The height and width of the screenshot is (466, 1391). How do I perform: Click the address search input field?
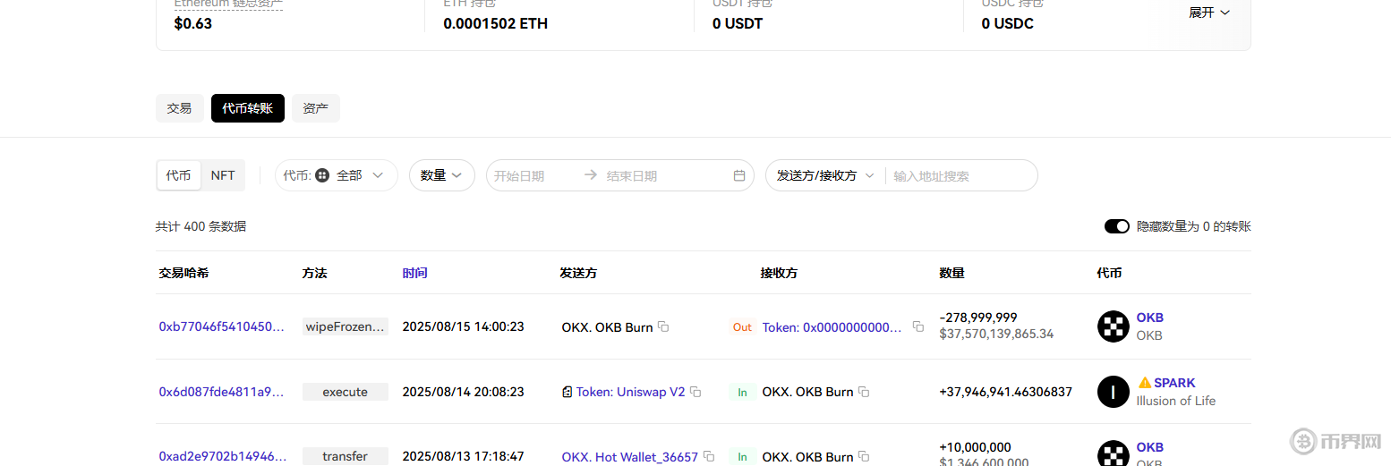(x=960, y=175)
